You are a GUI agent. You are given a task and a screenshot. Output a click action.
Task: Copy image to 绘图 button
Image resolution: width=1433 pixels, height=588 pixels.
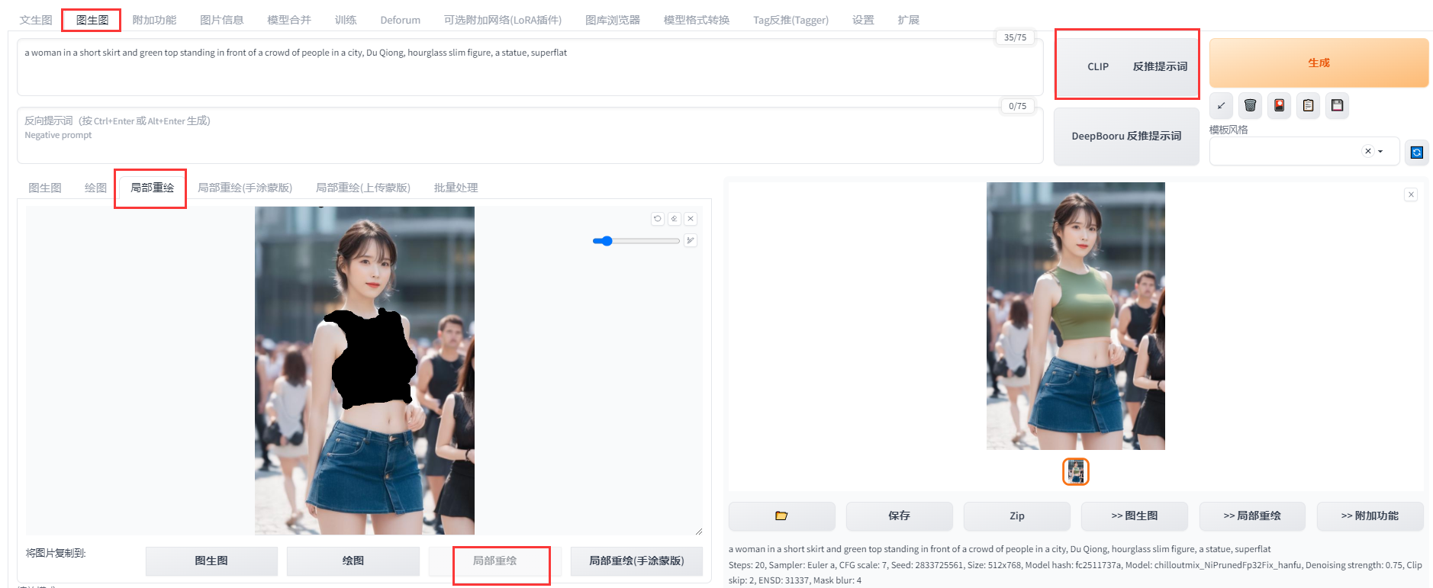click(x=353, y=561)
